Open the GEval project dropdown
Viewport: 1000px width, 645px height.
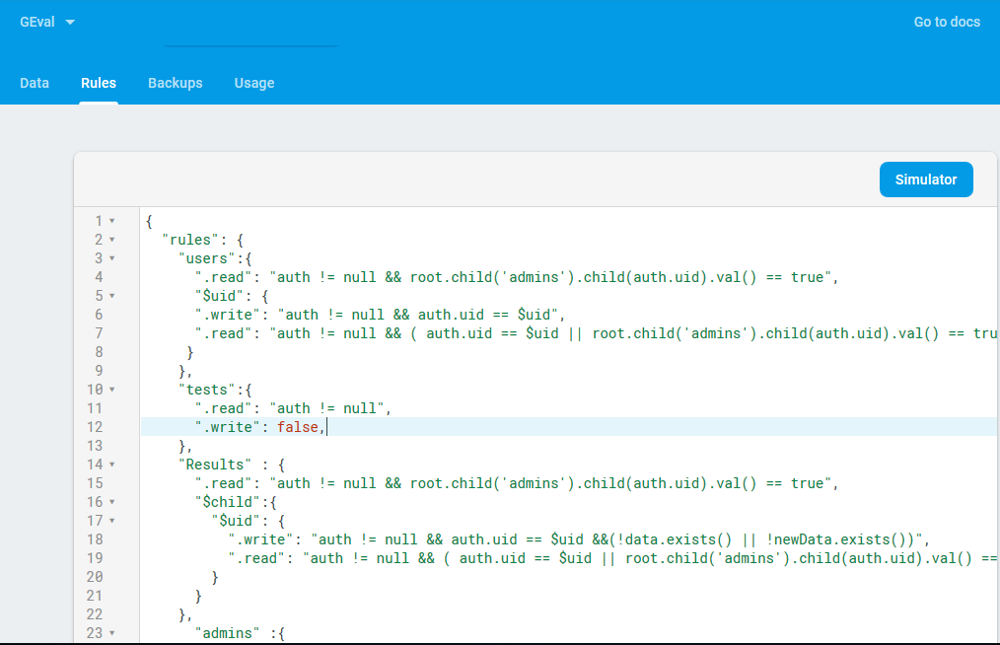[46, 22]
